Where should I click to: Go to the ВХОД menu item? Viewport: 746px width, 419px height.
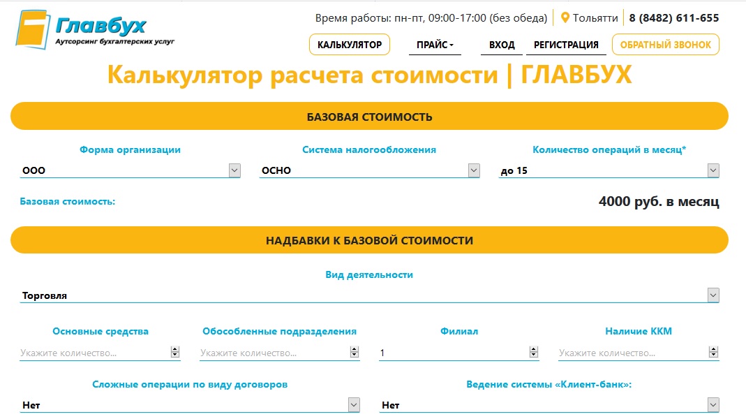tap(502, 45)
